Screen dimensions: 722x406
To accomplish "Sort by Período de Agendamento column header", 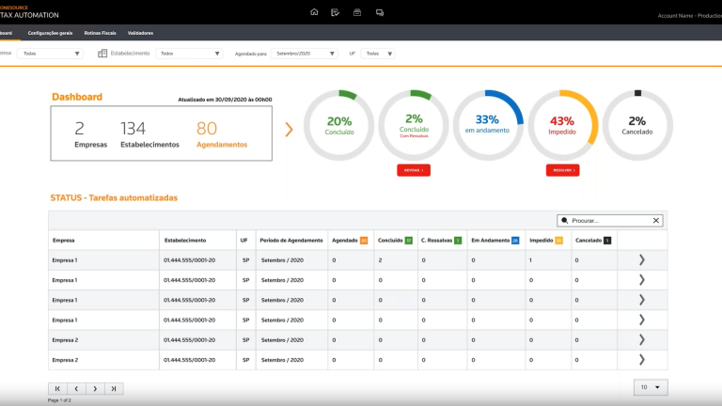I will 291,241.
